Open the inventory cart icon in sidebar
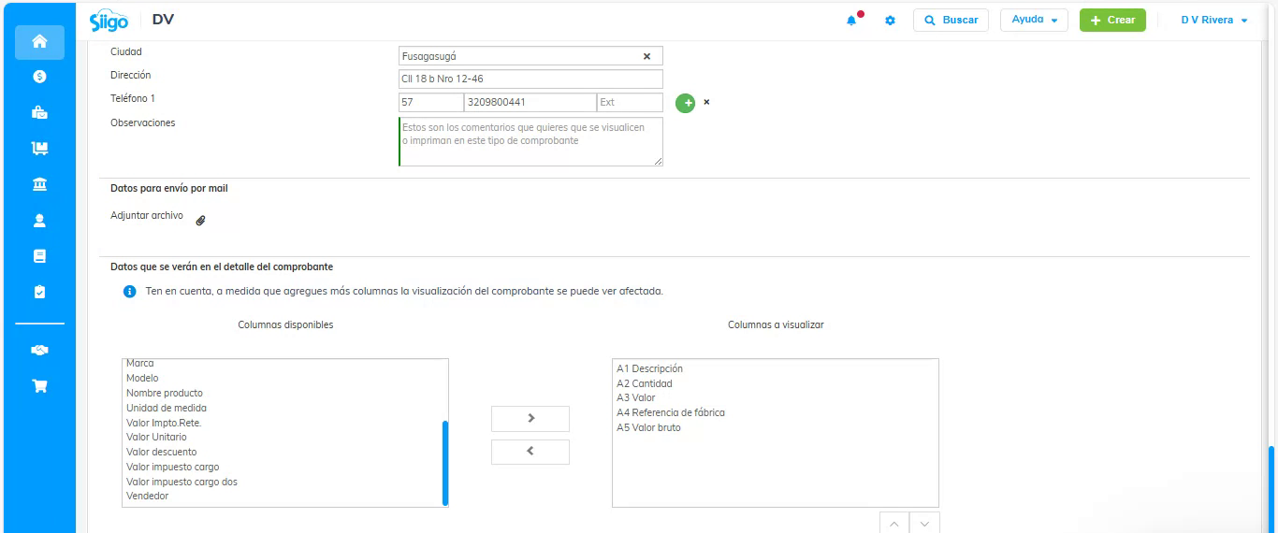The height and width of the screenshot is (533, 1278). pos(39,148)
